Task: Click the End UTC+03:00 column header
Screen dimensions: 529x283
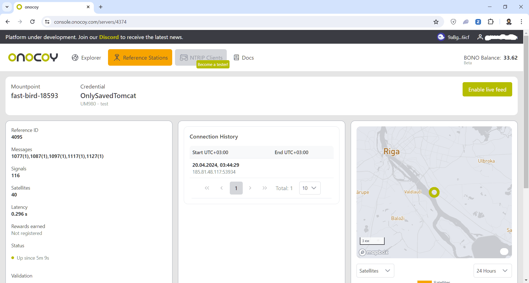Action: point(292,152)
